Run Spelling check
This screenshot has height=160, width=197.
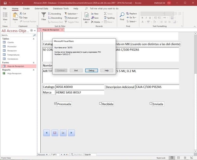tap(109, 18)
